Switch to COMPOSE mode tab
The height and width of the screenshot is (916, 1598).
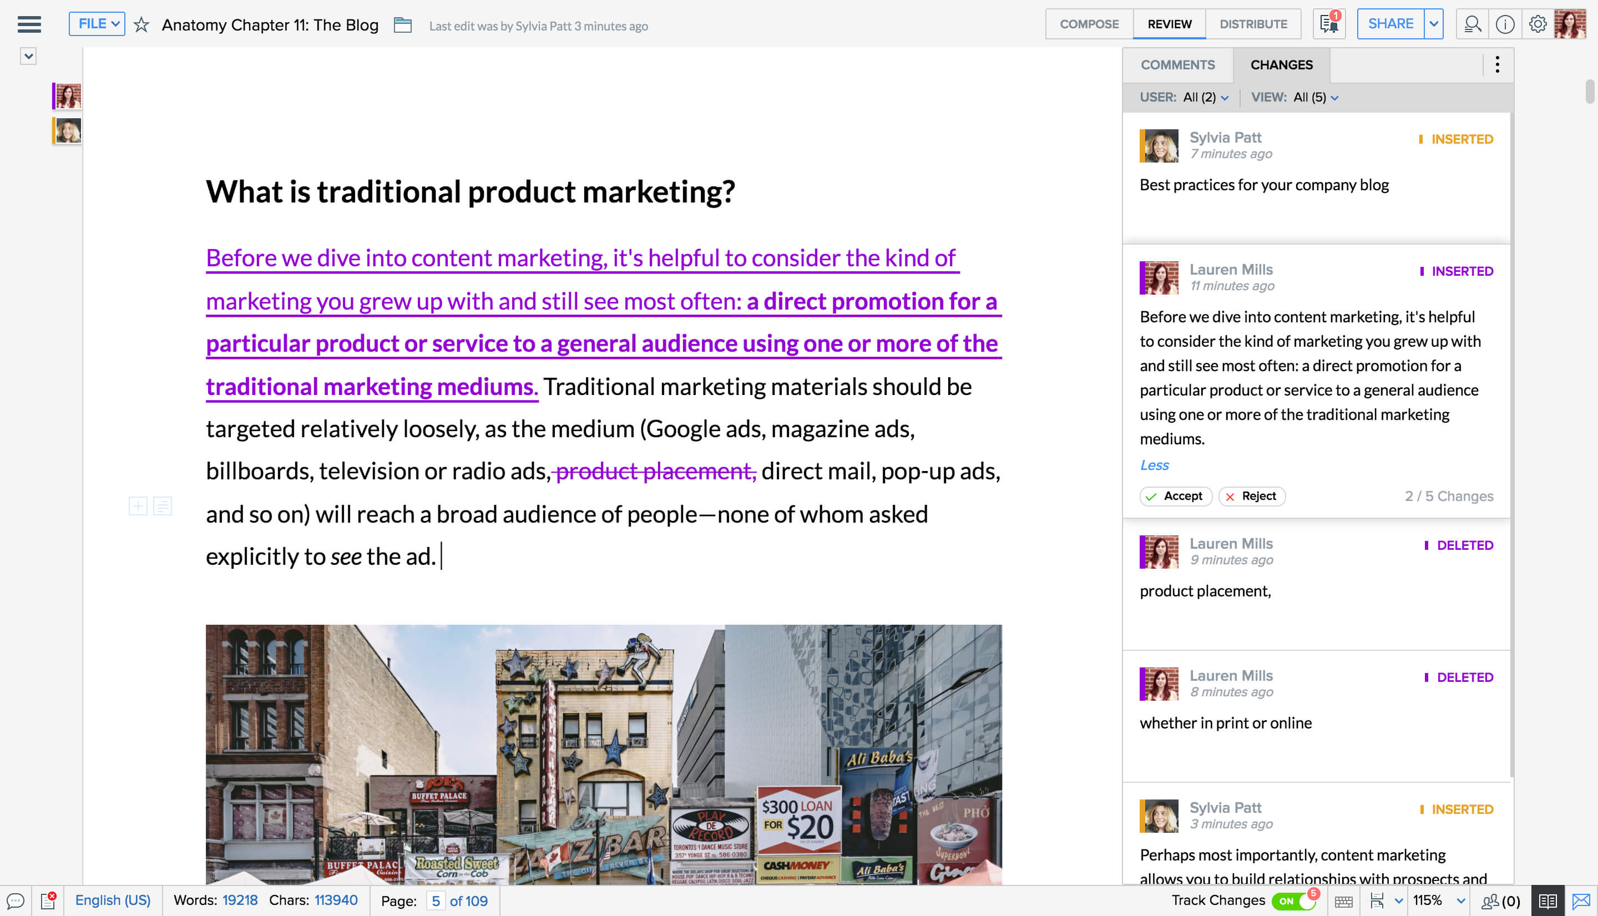click(1089, 24)
